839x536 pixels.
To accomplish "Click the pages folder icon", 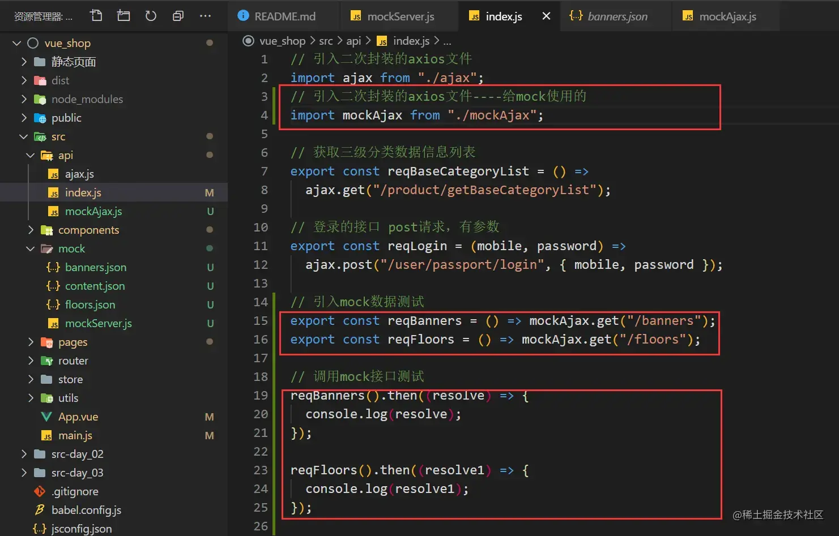I will point(46,342).
